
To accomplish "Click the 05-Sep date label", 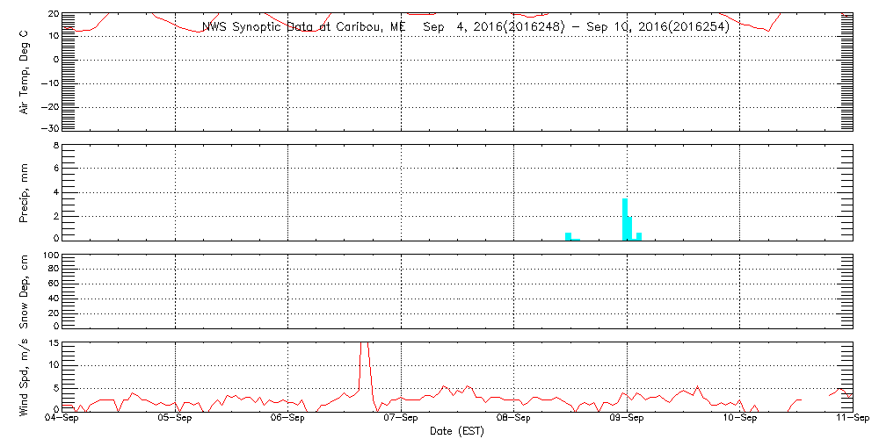I will (175, 419).
